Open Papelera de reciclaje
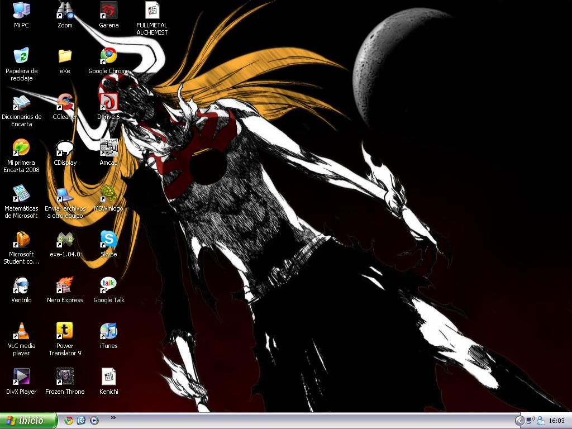 point(21,56)
